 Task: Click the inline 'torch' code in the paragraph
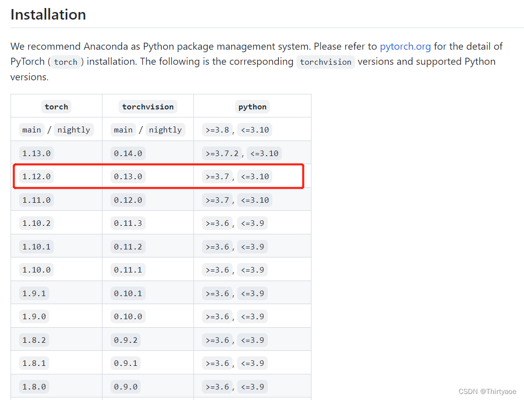pos(66,62)
